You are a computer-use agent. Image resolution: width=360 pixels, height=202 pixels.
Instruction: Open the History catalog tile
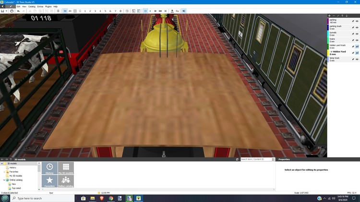pos(49,168)
